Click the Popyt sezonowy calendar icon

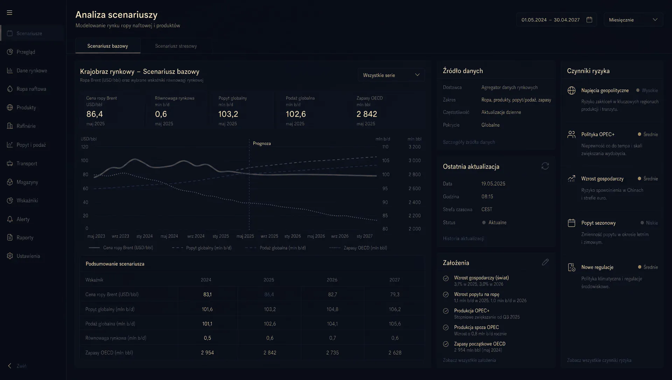click(572, 223)
